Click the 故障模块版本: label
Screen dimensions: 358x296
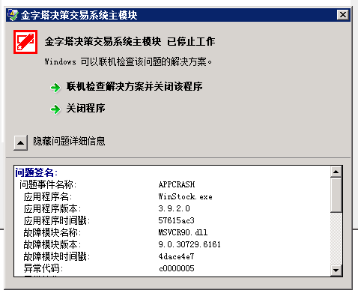(52, 245)
